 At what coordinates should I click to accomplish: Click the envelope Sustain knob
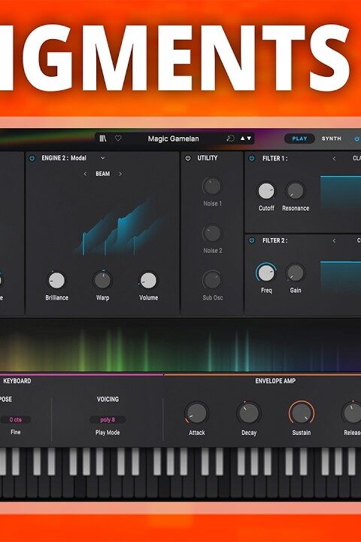(302, 413)
